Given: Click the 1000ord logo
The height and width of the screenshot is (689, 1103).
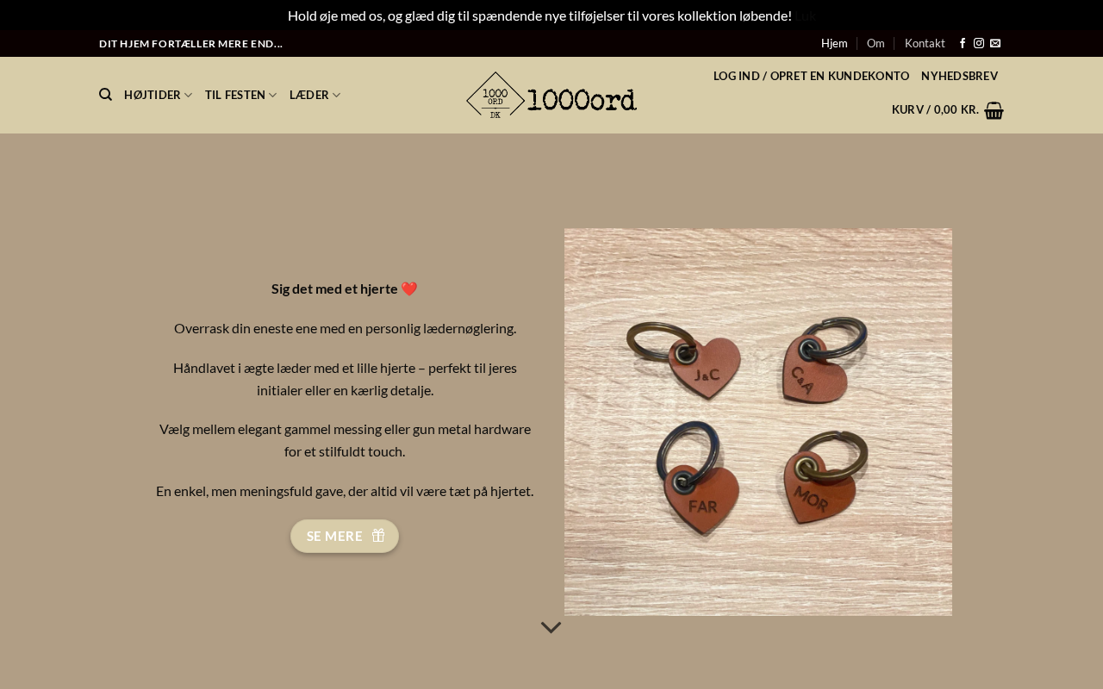Looking at the screenshot, I should [551, 95].
